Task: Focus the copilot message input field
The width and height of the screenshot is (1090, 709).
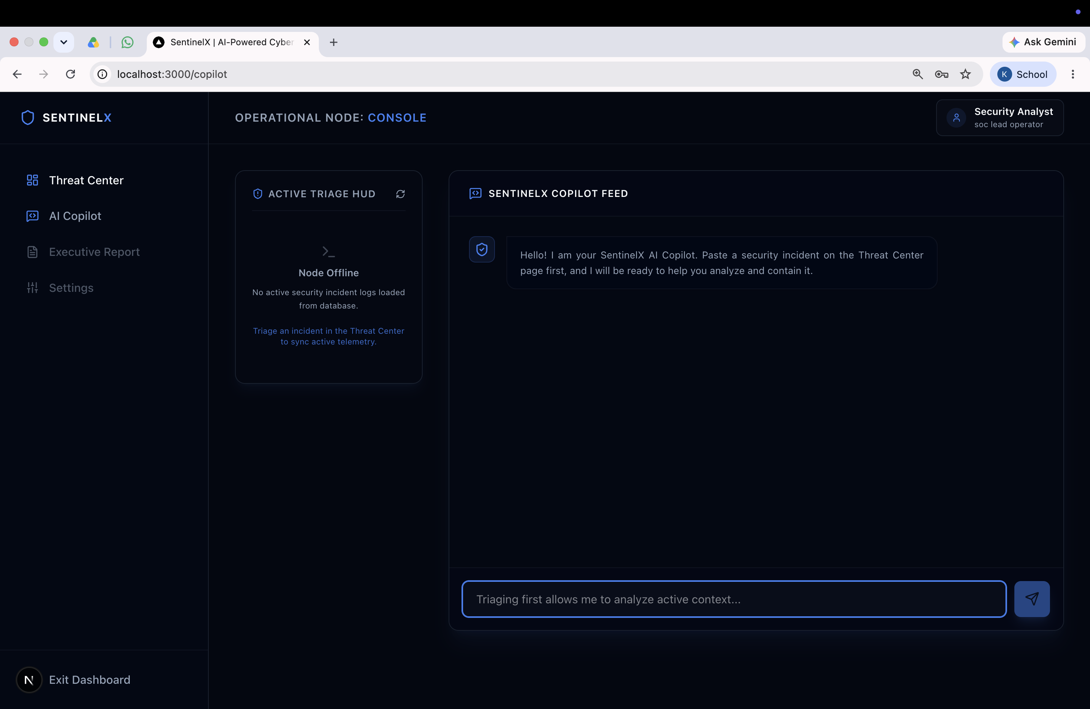Action: tap(734, 599)
